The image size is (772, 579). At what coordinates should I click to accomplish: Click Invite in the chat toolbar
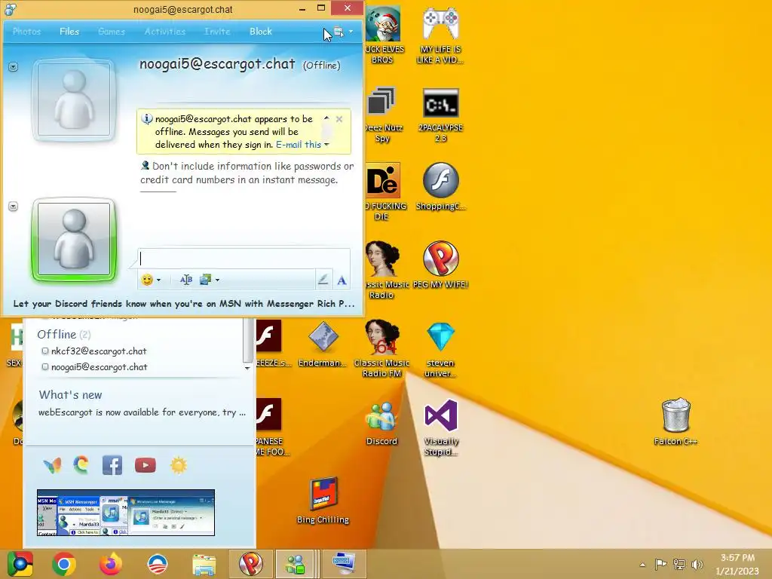click(217, 32)
